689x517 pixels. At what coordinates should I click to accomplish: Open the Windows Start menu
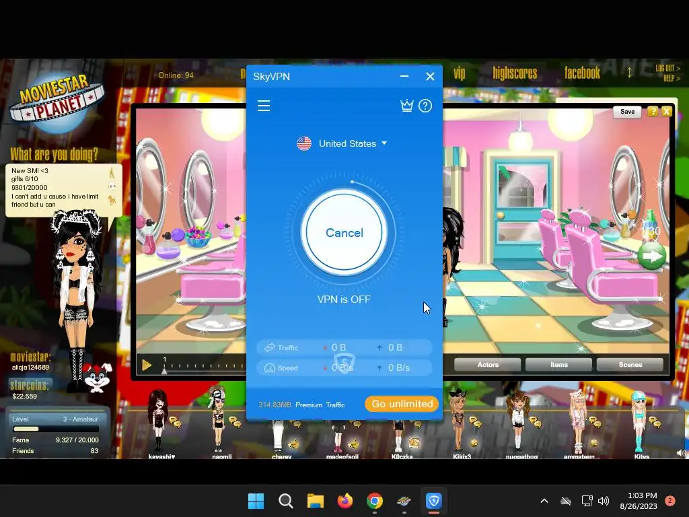point(256,501)
